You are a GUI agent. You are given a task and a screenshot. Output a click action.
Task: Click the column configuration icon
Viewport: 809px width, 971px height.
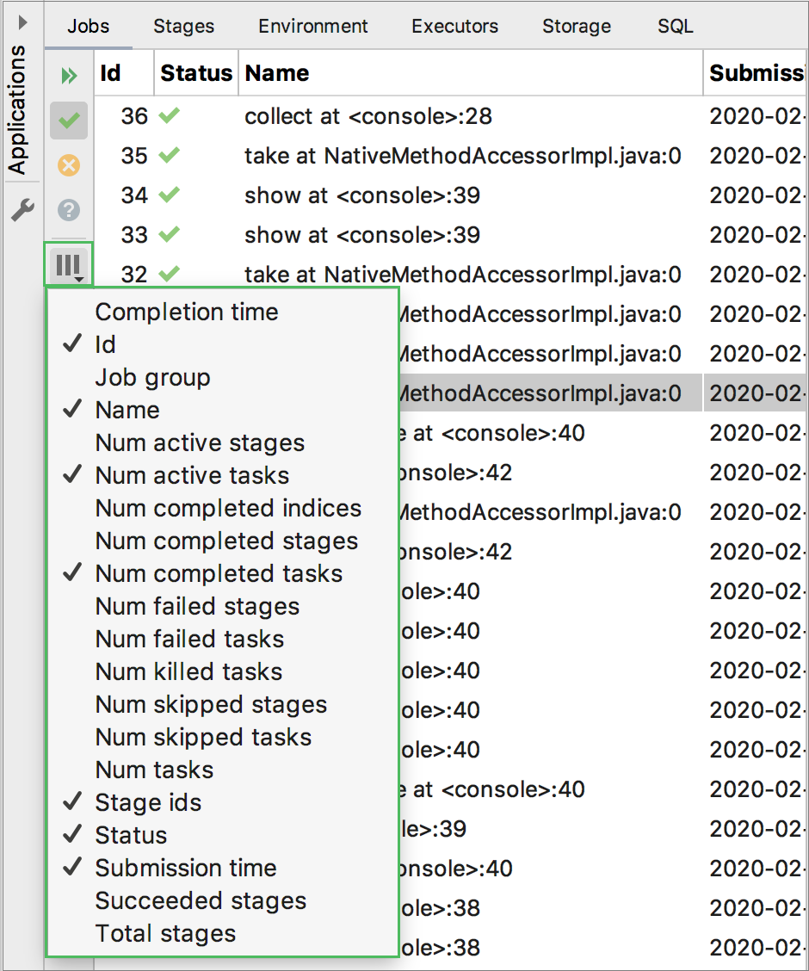pos(67,264)
